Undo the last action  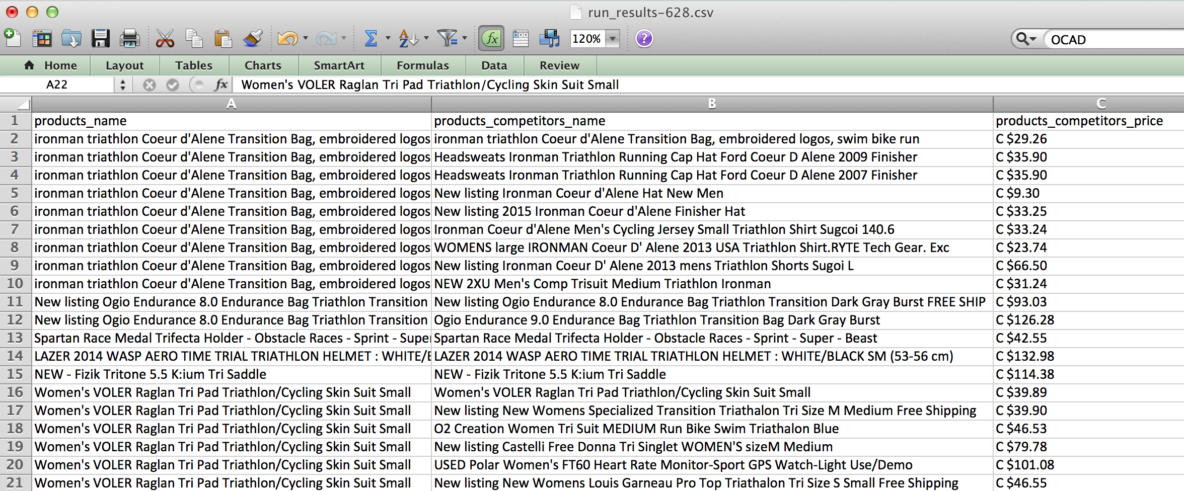pos(288,39)
